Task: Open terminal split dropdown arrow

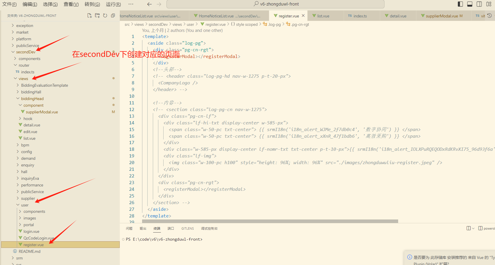Action: (x=473, y=228)
